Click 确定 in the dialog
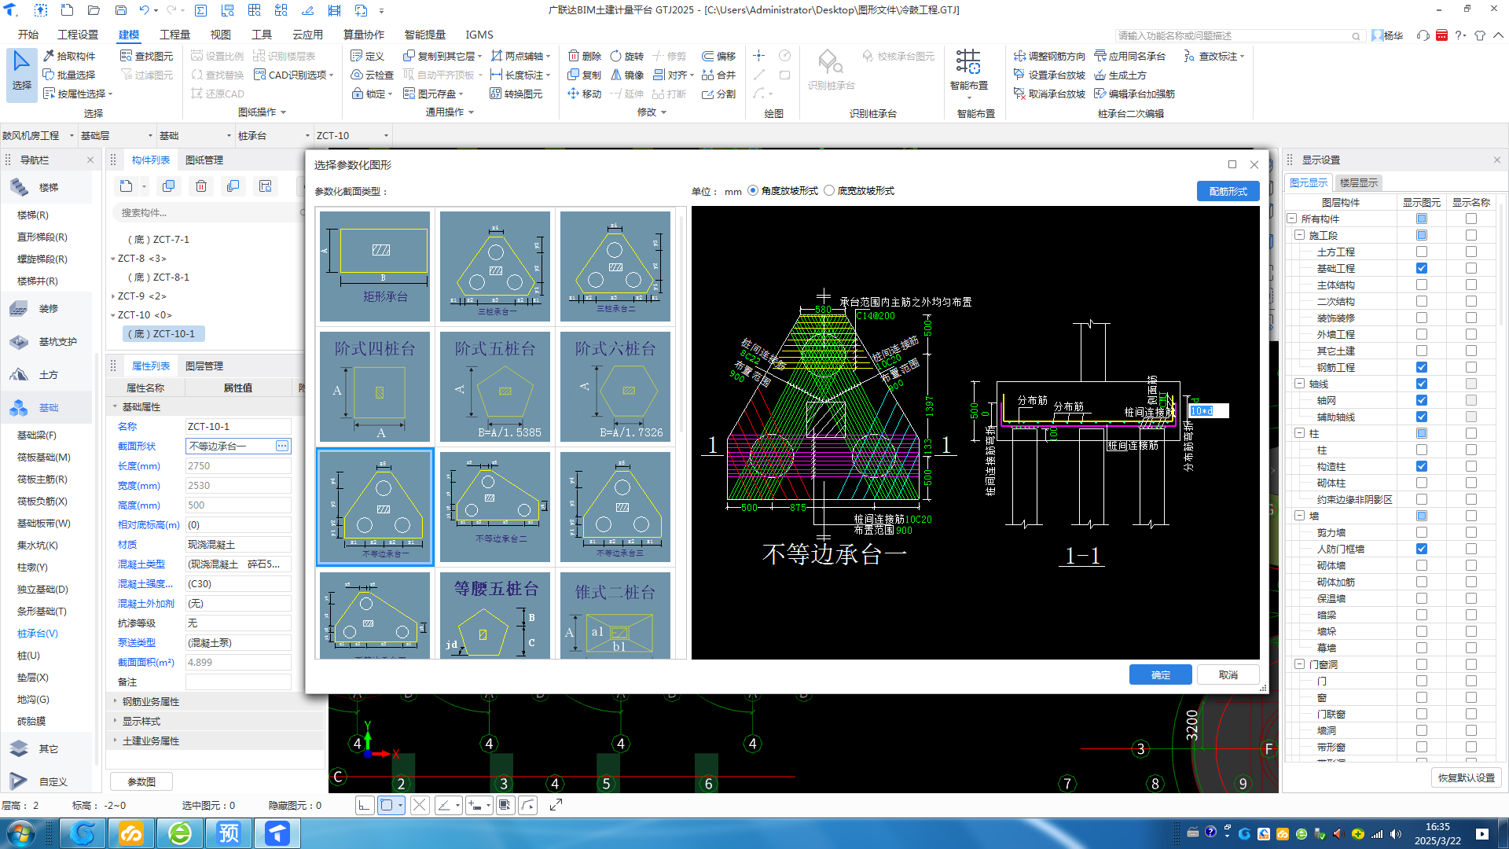This screenshot has height=849, width=1509. [1160, 675]
